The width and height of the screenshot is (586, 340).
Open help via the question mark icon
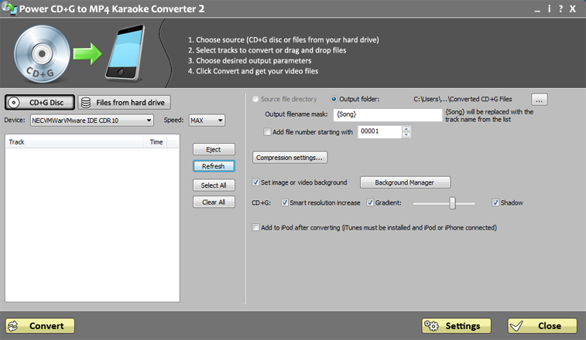[560, 8]
